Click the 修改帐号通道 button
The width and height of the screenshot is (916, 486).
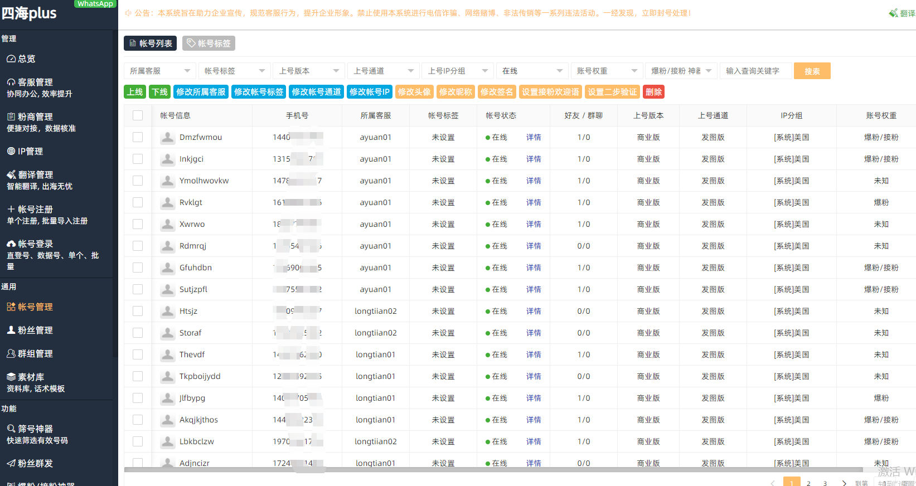(316, 92)
